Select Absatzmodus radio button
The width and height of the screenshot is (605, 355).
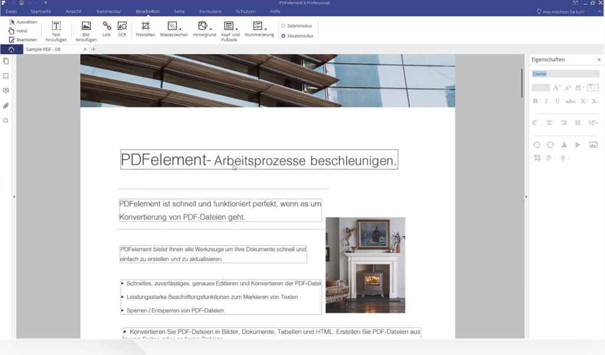coord(297,36)
